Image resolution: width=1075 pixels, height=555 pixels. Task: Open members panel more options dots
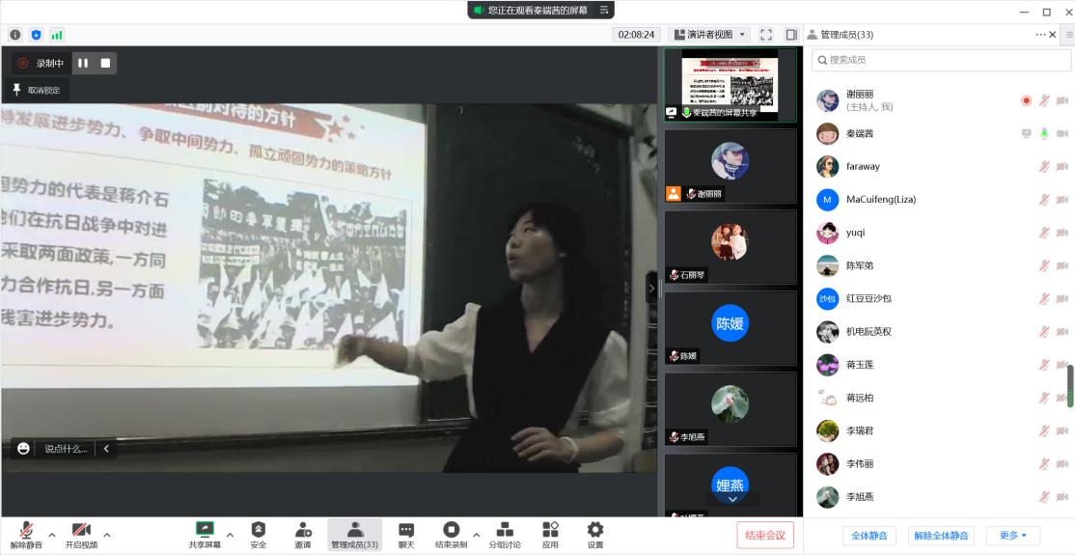1040,35
